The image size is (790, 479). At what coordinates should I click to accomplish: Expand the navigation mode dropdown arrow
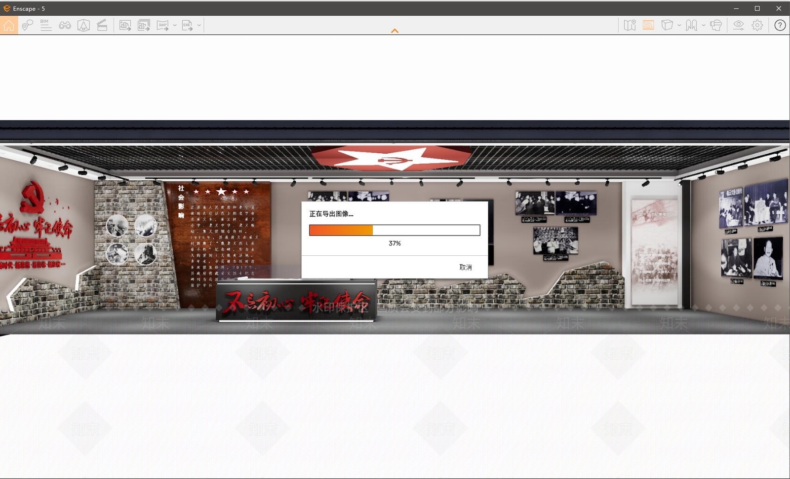[x=704, y=25]
